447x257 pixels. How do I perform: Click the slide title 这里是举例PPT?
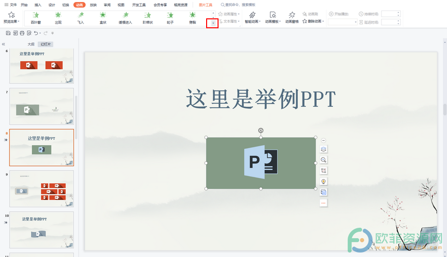point(261,99)
